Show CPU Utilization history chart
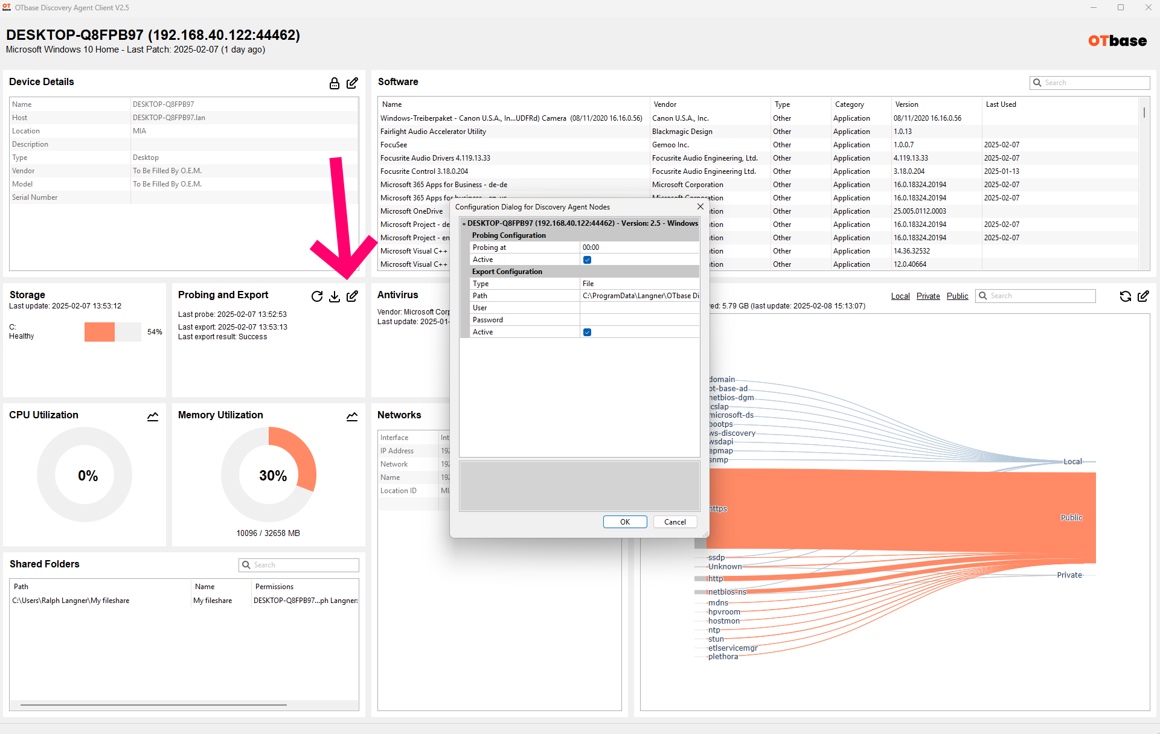The height and width of the screenshot is (734, 1160). 153,416
